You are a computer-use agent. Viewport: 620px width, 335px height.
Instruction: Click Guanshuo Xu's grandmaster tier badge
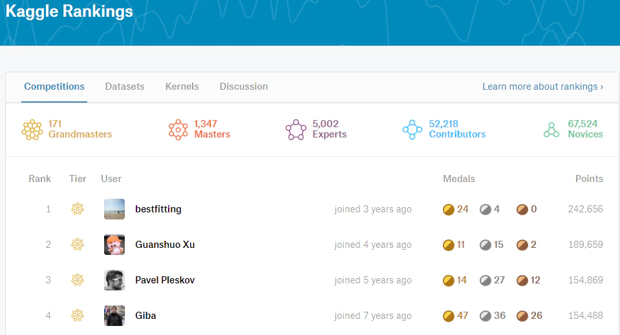click(x=78, y=244)
